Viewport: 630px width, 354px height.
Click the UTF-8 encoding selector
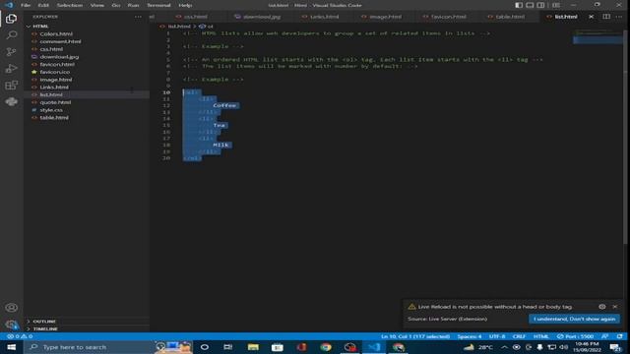[x=497, y=336]
